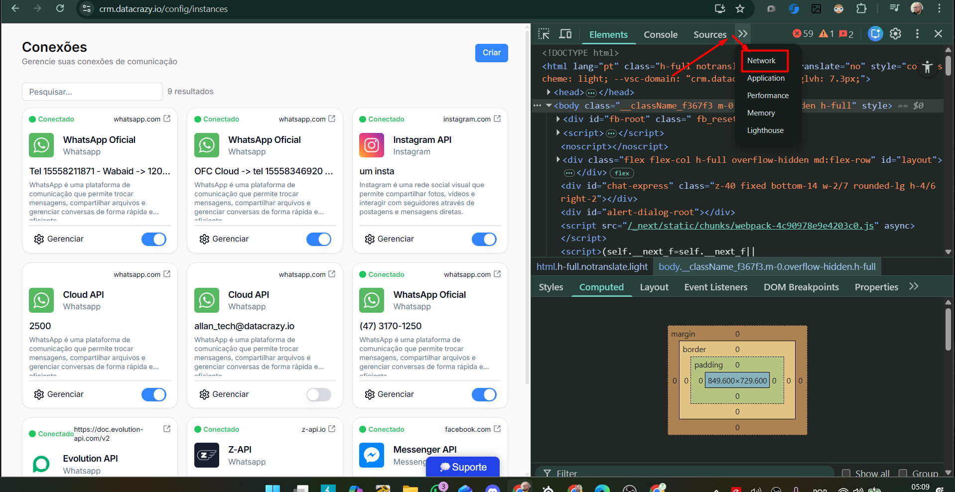Select Performance from the overflow menu
The height and width of the screenshot is (492, 955).
coord(768,96)
